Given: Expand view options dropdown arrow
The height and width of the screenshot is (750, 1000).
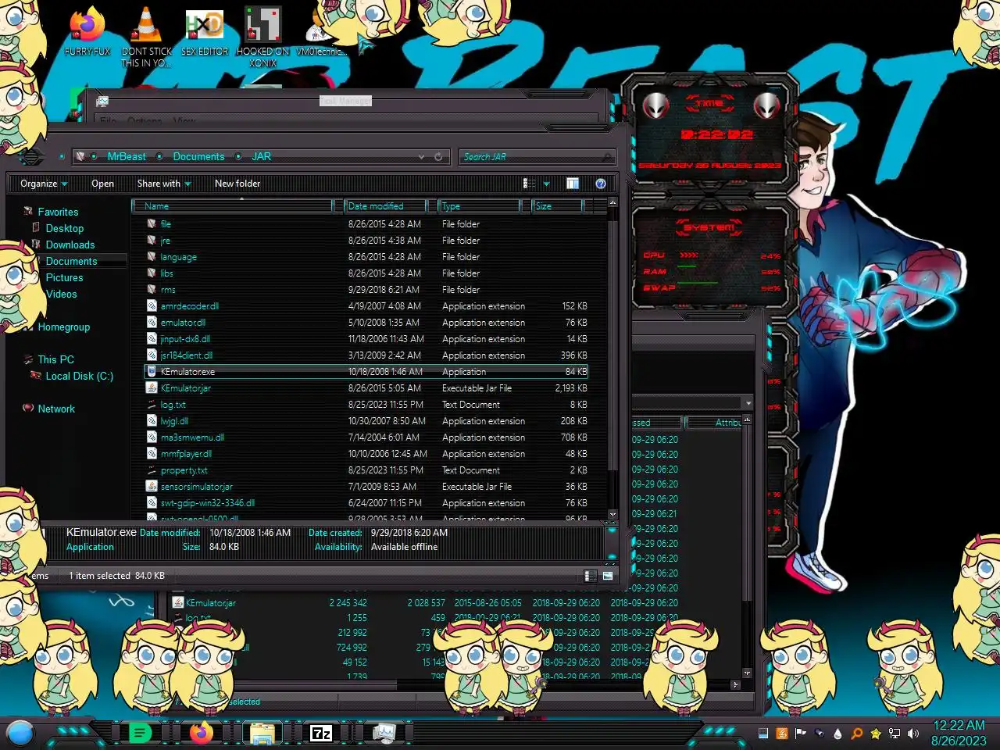Looking at the screenshot, I should coord(546,184).
